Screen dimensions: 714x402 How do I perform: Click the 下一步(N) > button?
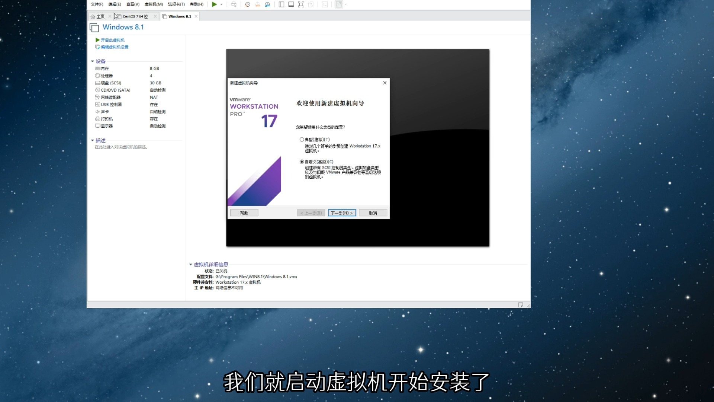click(342, 213)
